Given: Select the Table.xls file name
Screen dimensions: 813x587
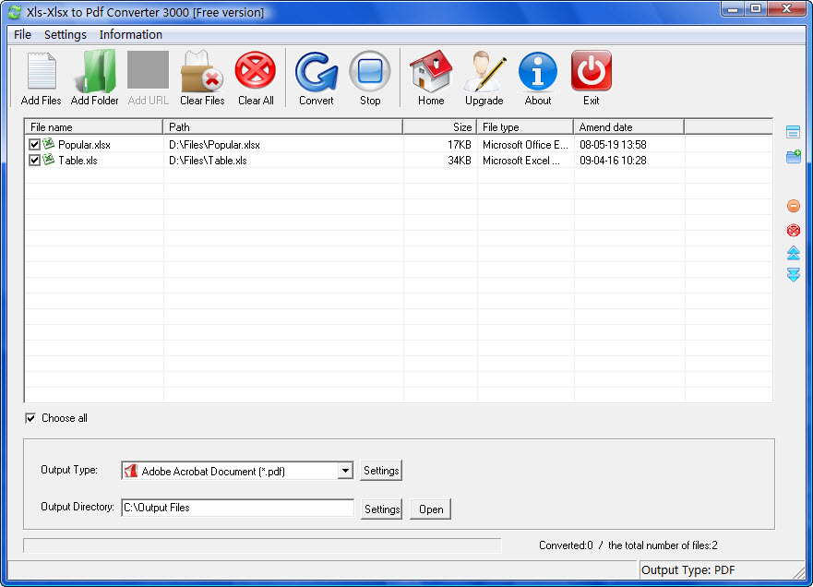Looking at the screenshot, I should pos(78,161).
